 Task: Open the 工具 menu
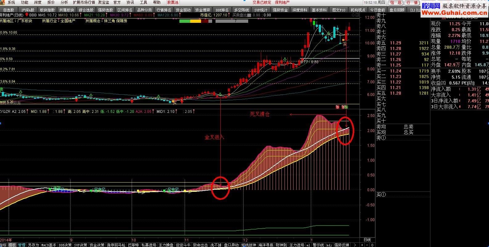[x=144, y=2]
